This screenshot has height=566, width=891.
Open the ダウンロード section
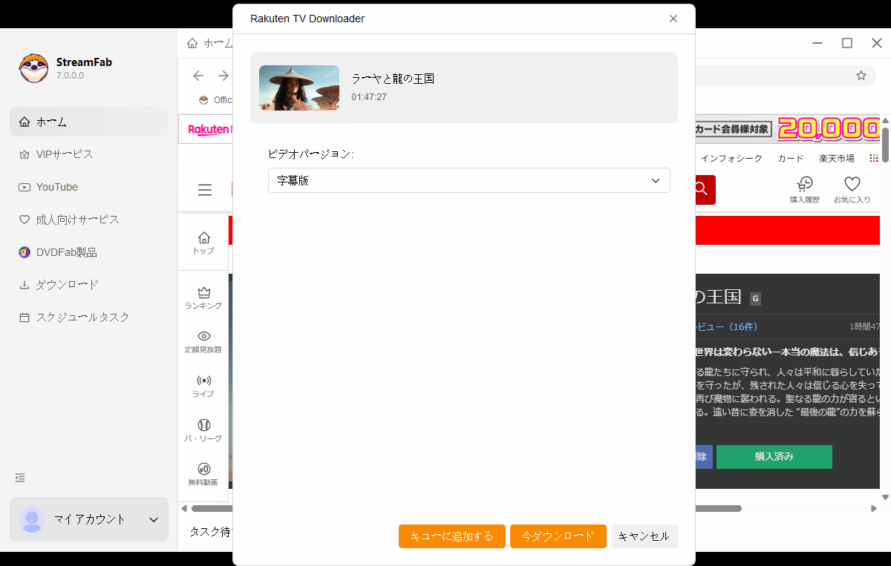[66, 284]
